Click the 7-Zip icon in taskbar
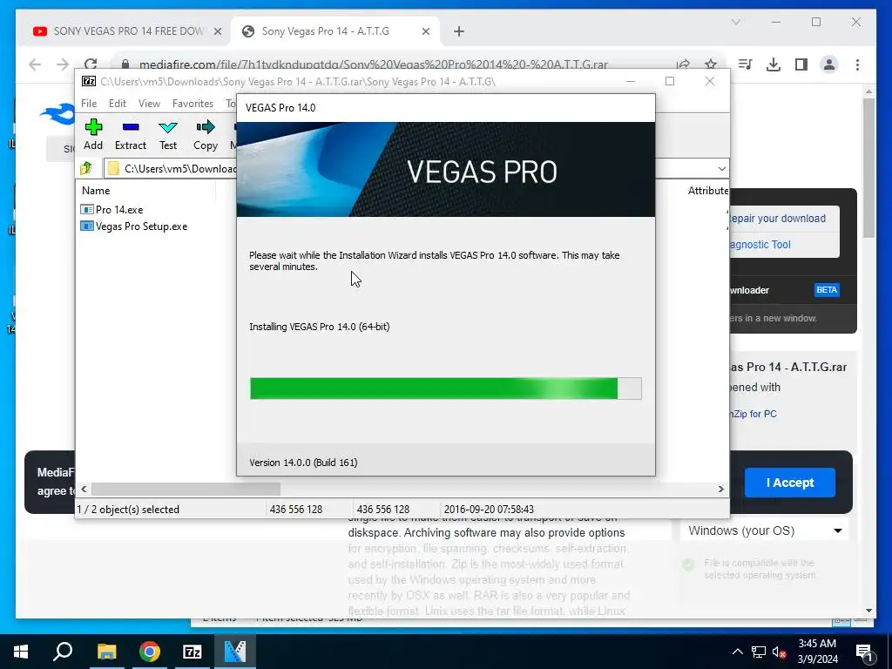Screen dimensions: 892x669 (193, 652)
